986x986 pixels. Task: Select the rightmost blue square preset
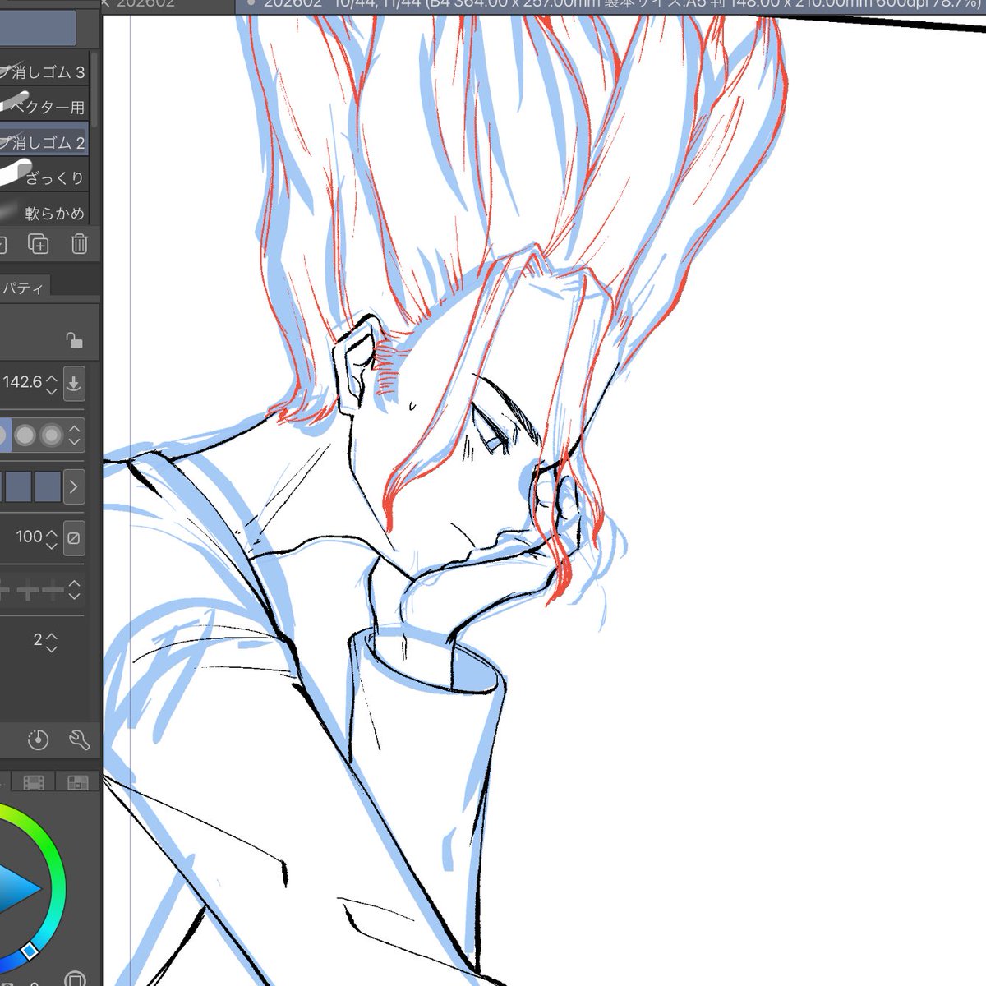point(48,486)
